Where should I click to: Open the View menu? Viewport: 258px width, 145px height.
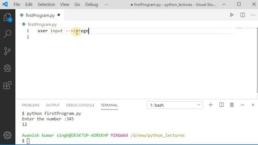click(64, 4)
